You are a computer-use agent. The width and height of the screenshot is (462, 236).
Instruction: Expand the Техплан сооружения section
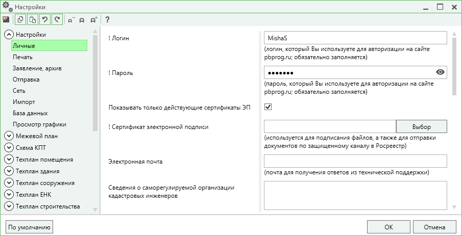coord(9,183)
